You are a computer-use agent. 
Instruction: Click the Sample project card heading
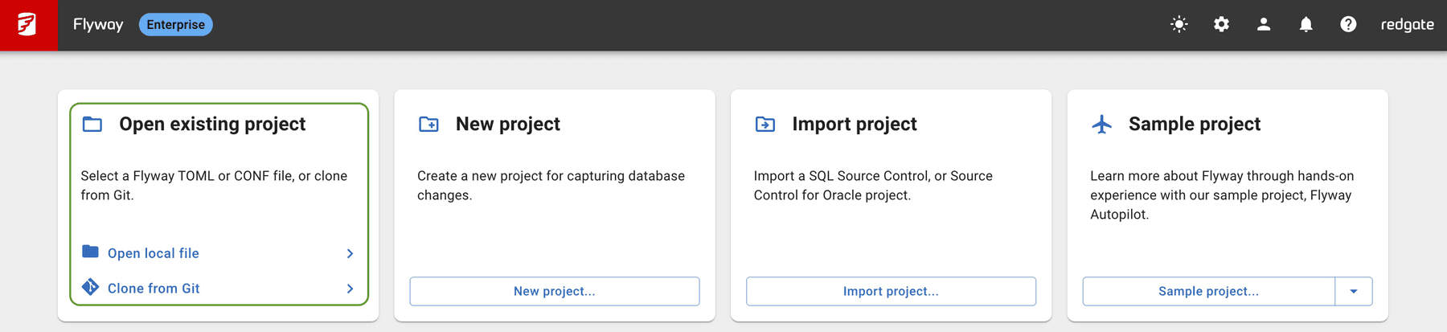[1195, 124]
